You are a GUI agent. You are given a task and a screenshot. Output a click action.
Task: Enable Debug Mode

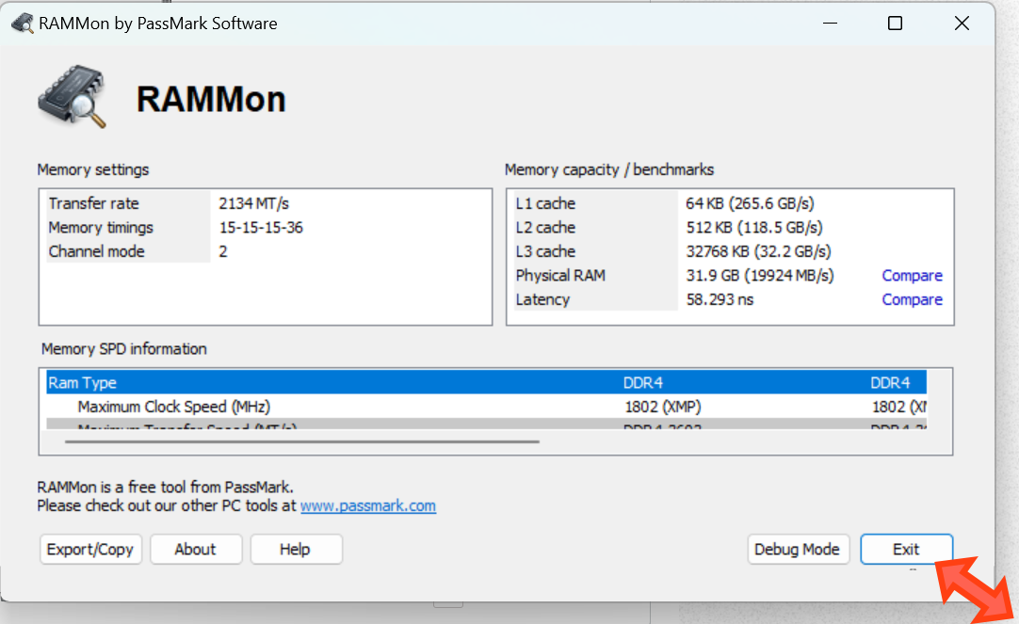click(x=798, y=550)
